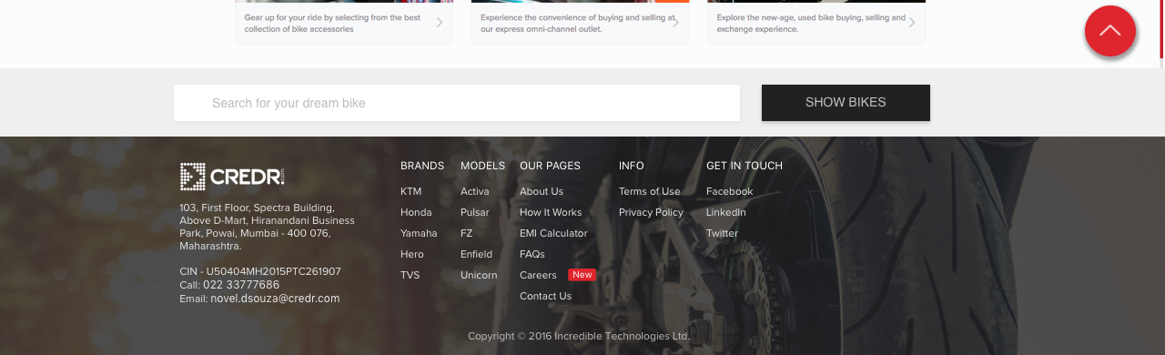1165x355 pixels.
Task: Select the Pulsar model link
Action: click(475, 212)
